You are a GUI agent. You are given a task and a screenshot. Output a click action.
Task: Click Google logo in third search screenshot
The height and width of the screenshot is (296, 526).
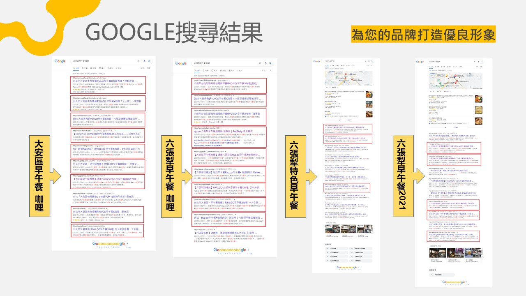[317, 61]
